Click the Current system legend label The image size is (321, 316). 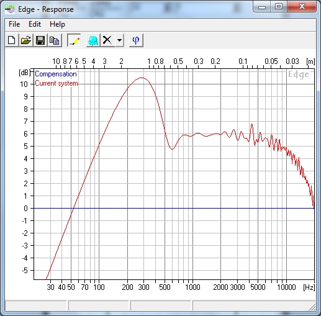pyautogui.click(x=57, y=83)
